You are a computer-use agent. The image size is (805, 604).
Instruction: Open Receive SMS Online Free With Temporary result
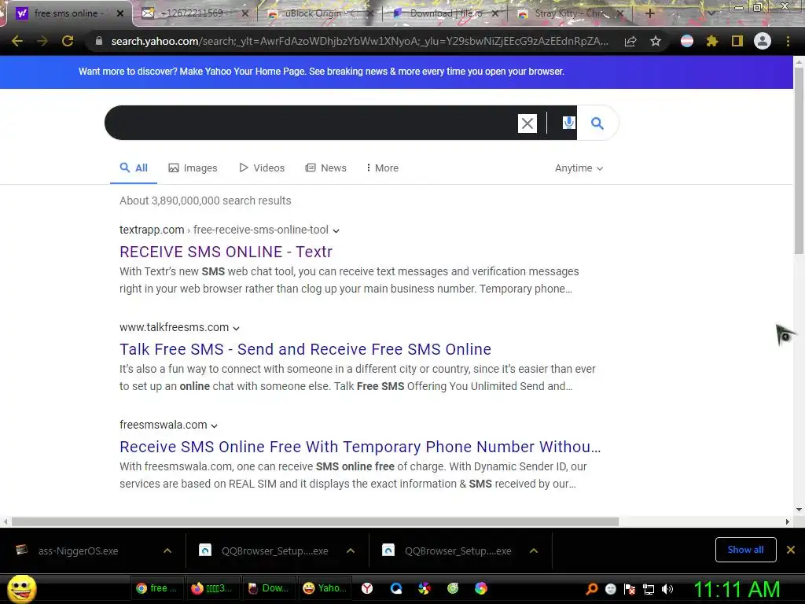[x=360, y=447]
